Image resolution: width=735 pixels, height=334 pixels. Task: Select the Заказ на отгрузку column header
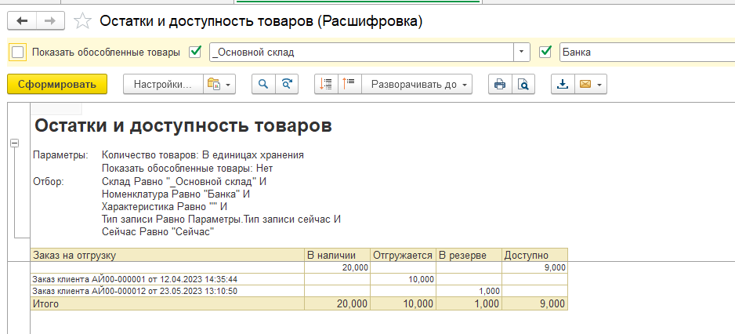pos(168,255)
